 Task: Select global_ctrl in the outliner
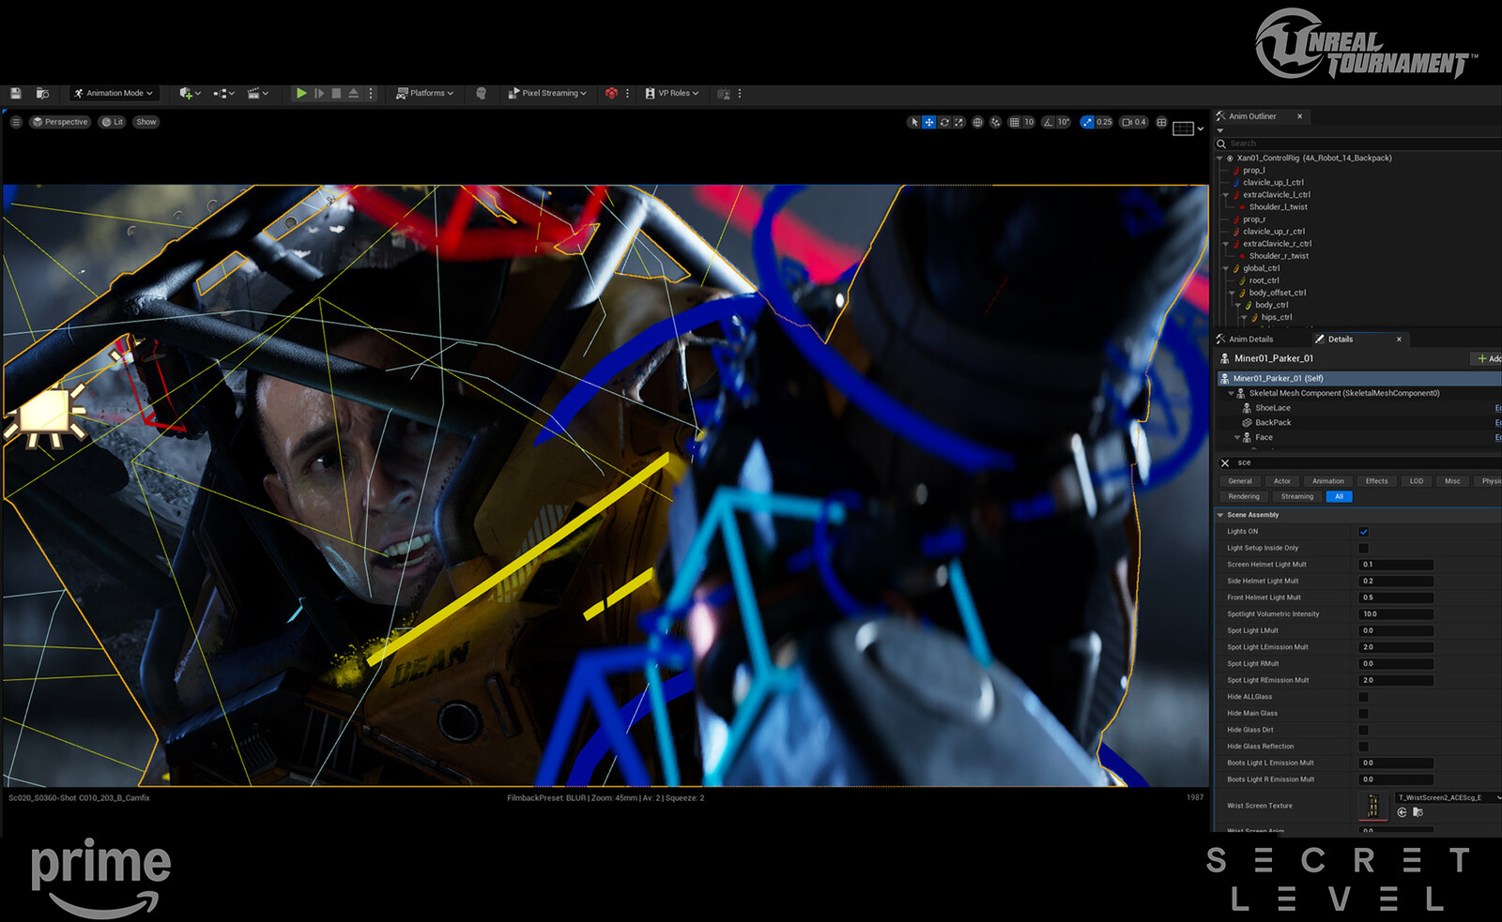point(1261,268)
